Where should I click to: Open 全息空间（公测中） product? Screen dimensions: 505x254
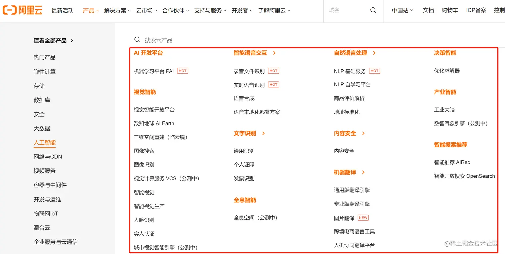point(256,218)
